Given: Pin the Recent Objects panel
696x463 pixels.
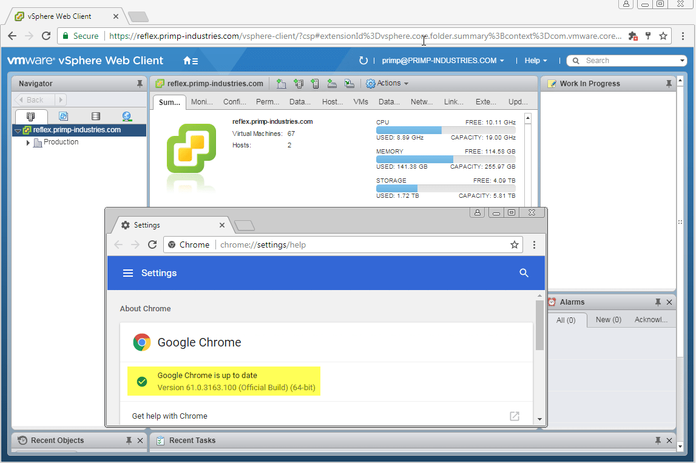Looking at the screenshot, I should 129,441.
